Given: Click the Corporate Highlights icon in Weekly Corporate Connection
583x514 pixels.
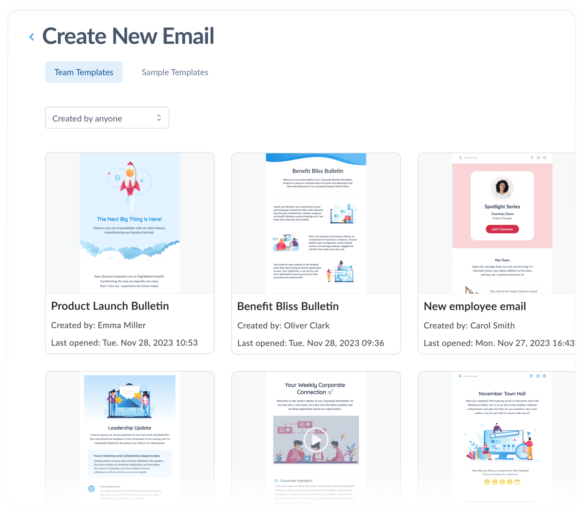Looking at the screenshot, I should [x=276, y=480].
